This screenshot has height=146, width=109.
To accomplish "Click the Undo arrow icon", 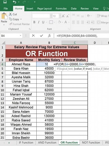I will point(15,2).
